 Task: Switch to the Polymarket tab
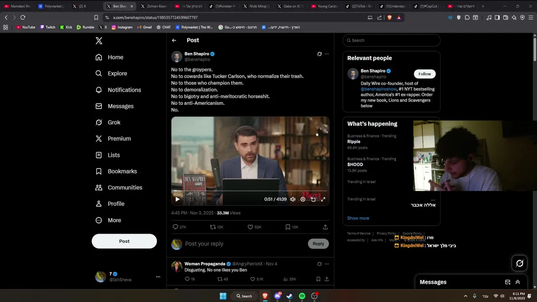tap(51, 6)
